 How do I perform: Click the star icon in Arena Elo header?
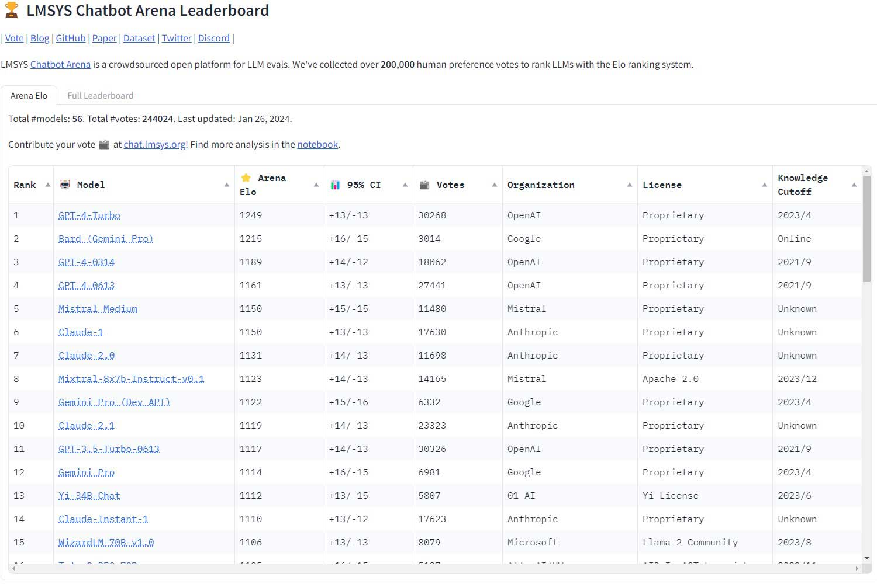(246, 178)
